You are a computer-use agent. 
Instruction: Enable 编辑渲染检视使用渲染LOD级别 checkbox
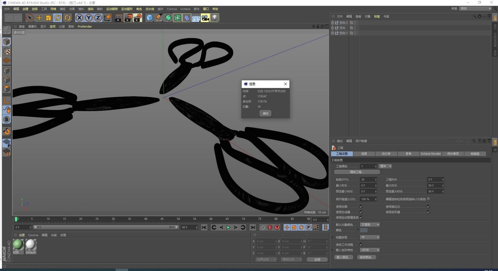tap(428, 199)
